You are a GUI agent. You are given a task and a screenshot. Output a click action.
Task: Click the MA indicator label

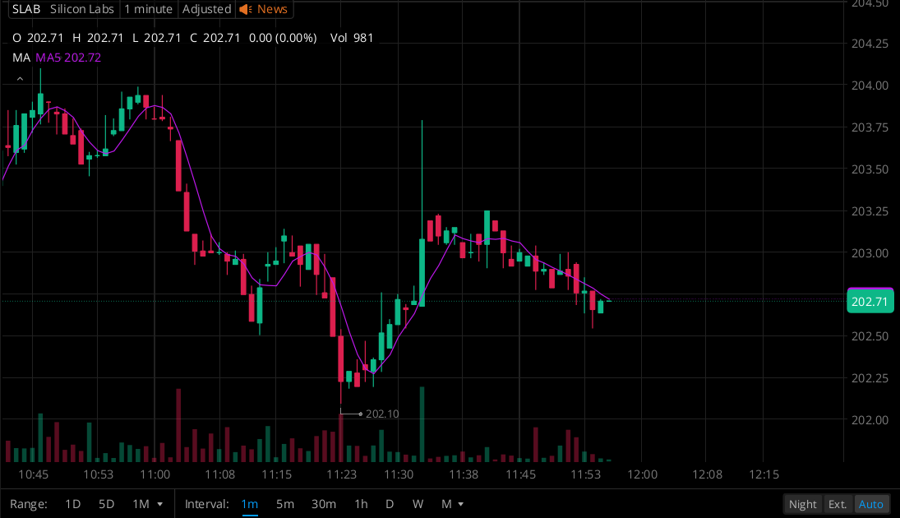[21, 58]
